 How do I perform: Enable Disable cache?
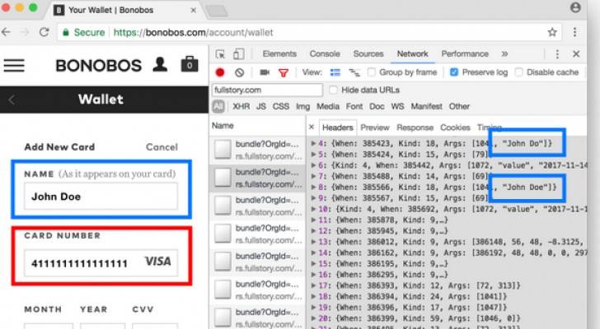[519, 72]
